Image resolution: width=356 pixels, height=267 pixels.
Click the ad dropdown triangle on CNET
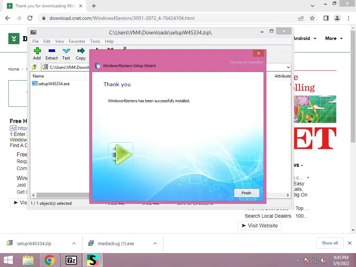[x=308, y=178]
